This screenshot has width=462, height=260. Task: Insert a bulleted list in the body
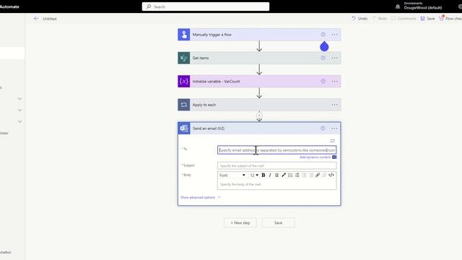point(290,175)
